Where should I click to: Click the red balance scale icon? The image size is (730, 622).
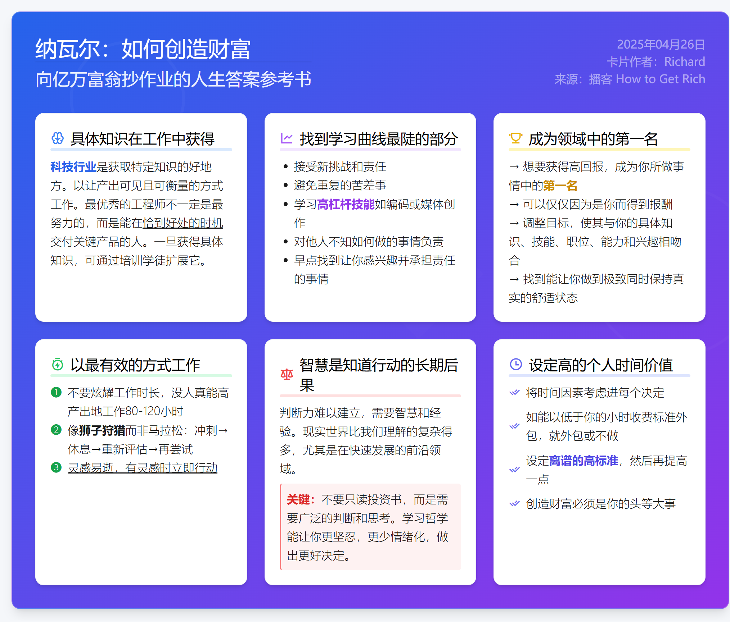287,375
